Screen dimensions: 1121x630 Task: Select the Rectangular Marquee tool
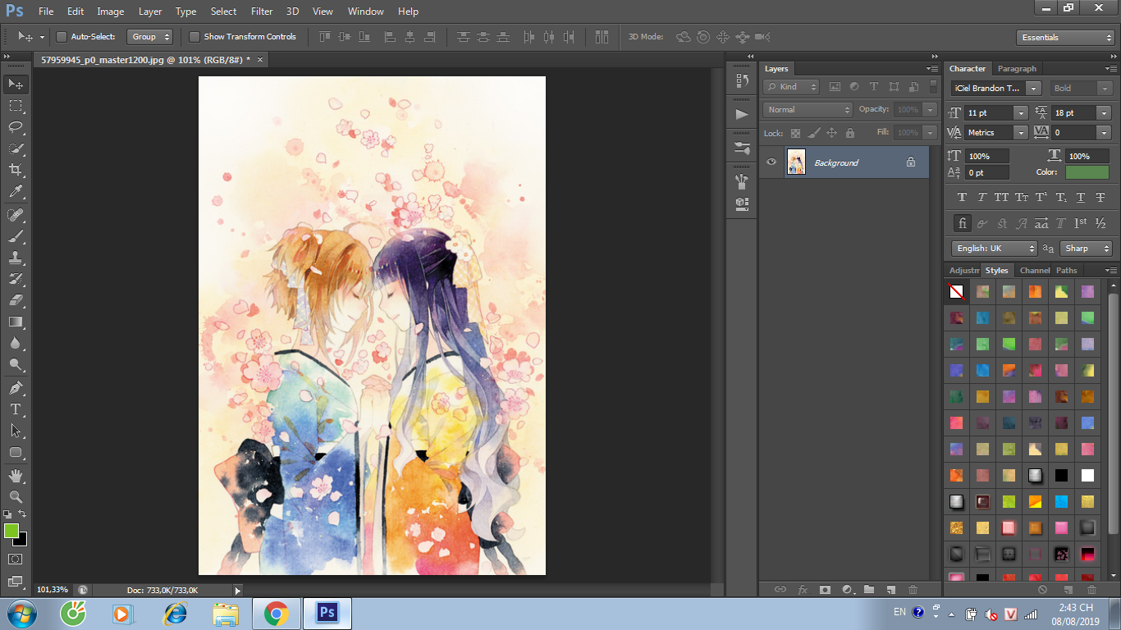[16, 106]
